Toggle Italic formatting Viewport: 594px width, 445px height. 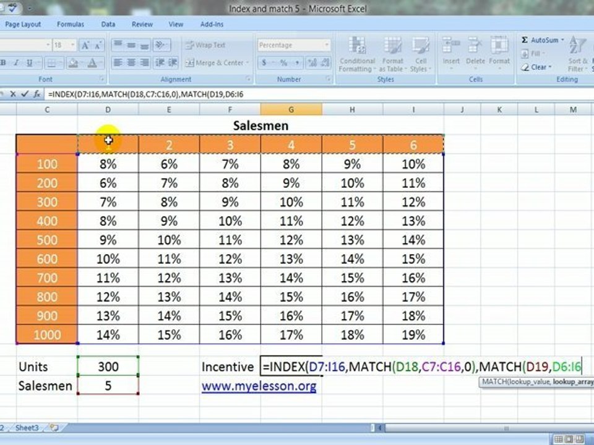coord(16,63)
